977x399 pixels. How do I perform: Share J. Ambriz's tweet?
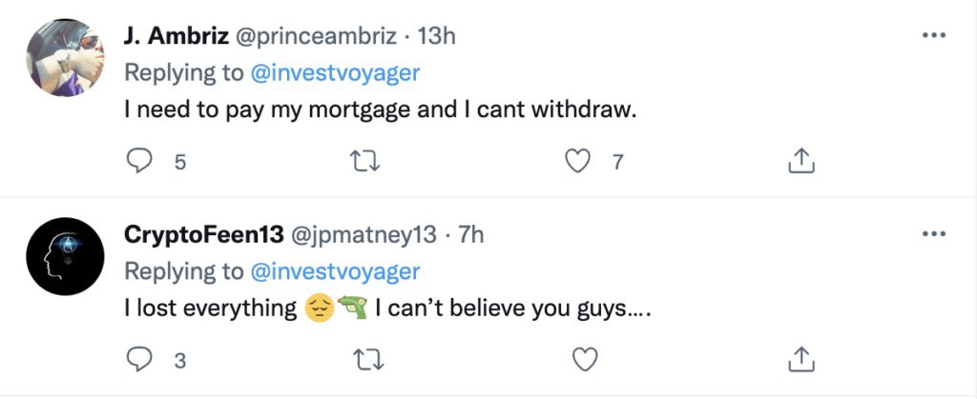(x=799, y=162)
